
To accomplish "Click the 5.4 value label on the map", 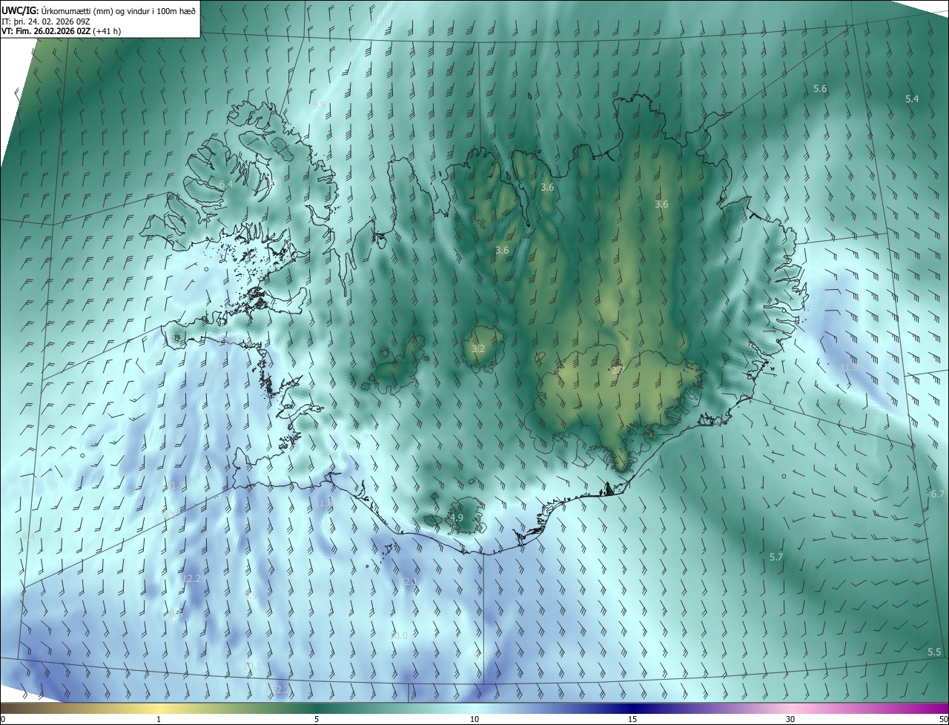I will [912, 99].
